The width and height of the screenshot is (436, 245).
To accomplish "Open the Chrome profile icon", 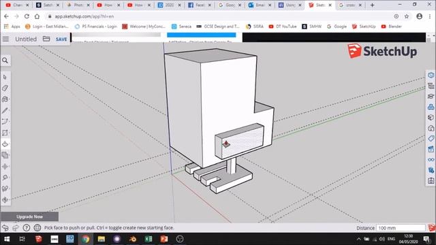I will [420, 16].
